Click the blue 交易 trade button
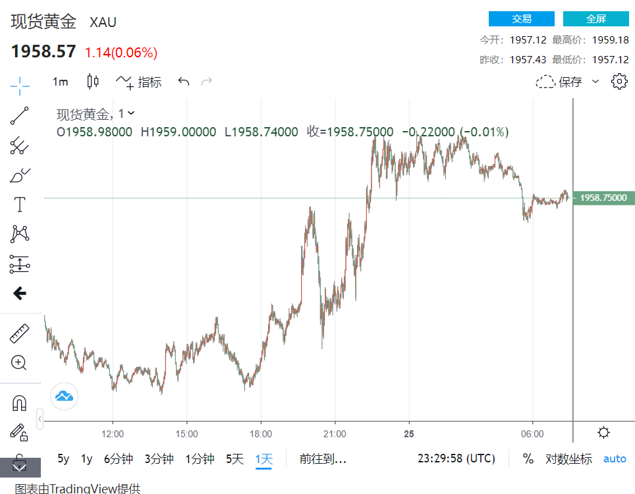Image resolution: width=635 pixels, height=494 pixels. (x=521, y=18)
